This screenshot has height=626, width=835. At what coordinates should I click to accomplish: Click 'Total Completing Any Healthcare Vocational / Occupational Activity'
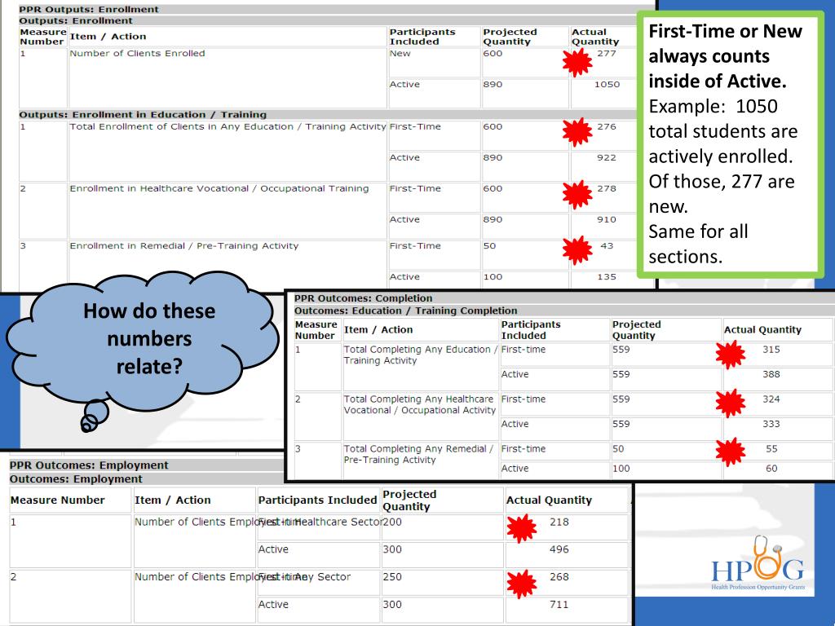pos(420,404)
